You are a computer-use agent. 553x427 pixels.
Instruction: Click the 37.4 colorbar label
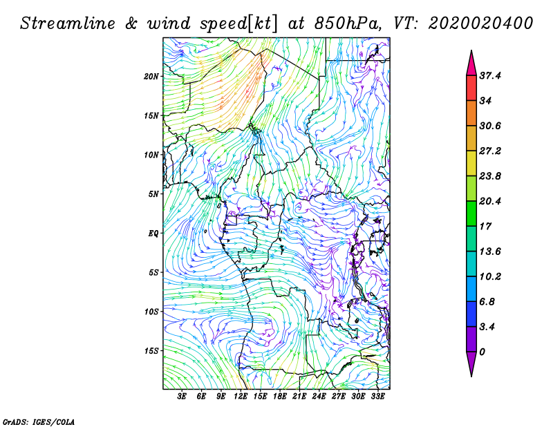pyautogui.click(x=490, y=75)
